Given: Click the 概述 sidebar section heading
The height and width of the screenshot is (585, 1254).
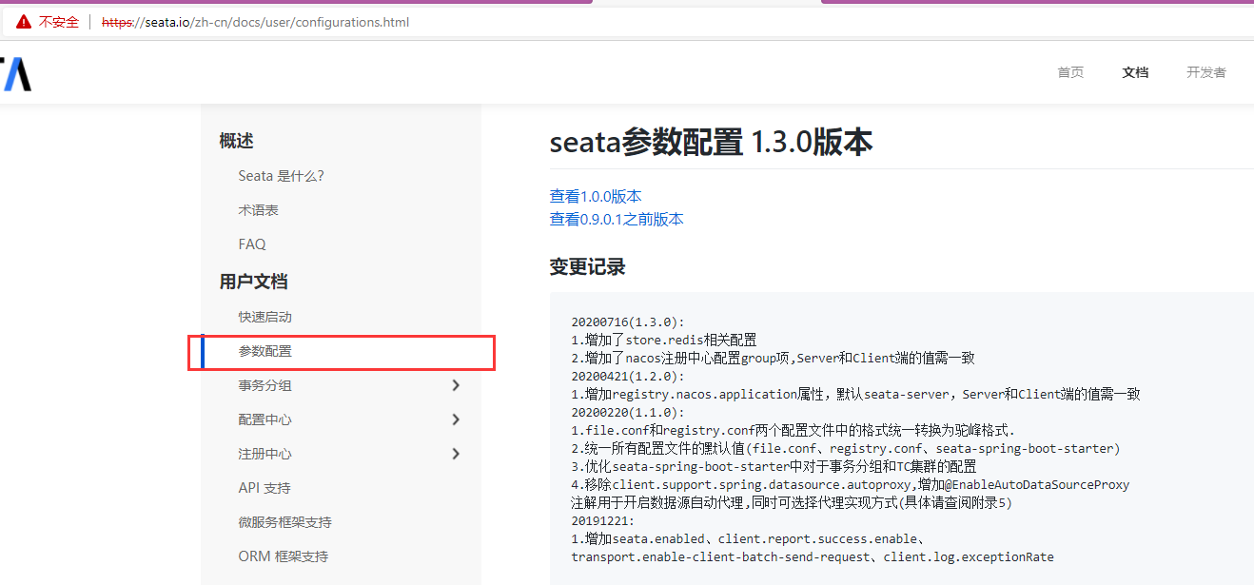Looking at the screenshot, I should [x=236, y=141].
